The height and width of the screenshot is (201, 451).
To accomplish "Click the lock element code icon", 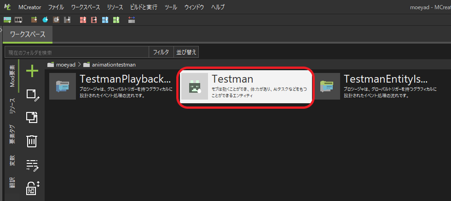I will (x=33, y=188).
